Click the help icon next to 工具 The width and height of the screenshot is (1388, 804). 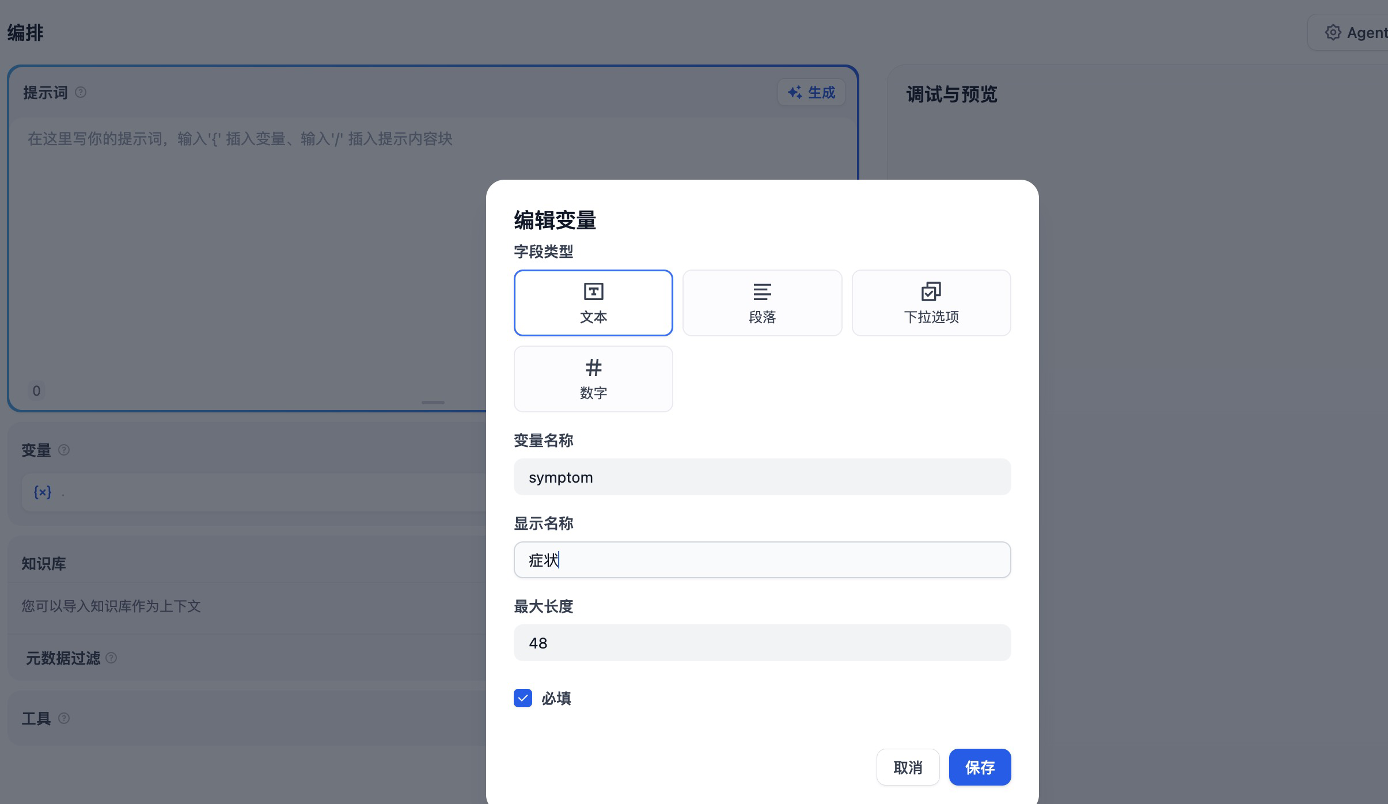click(x=64, y=718)
